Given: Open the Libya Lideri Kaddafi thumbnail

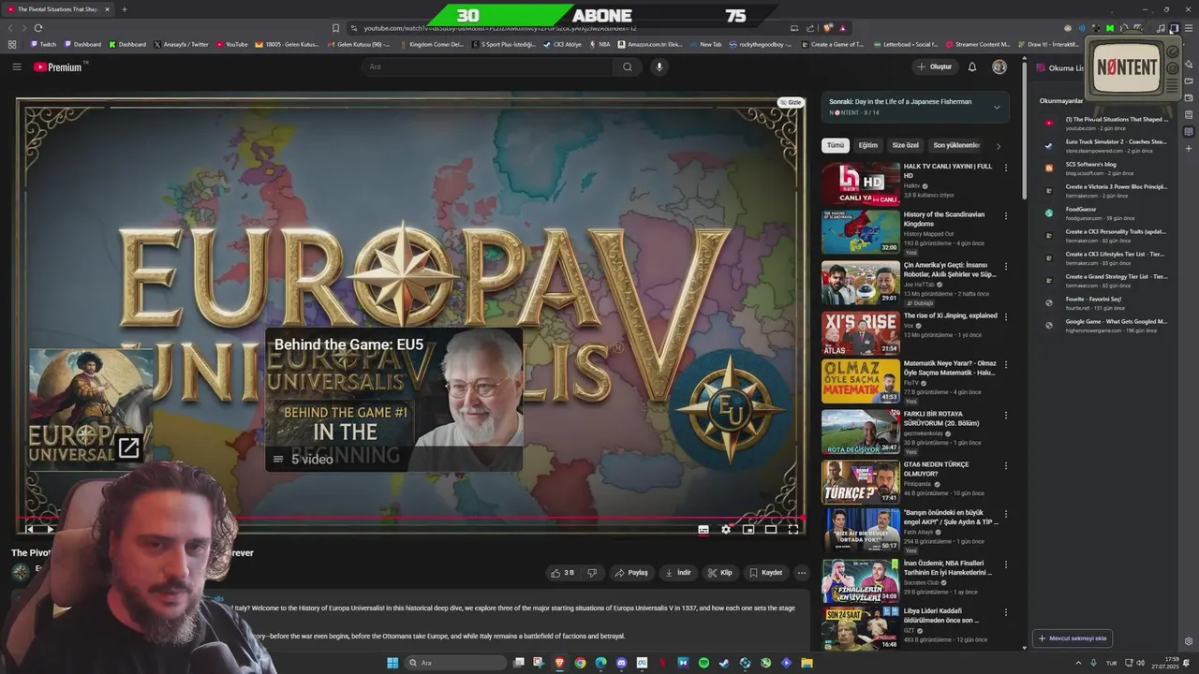Looking at the screenshot, I should pos(861,629).
